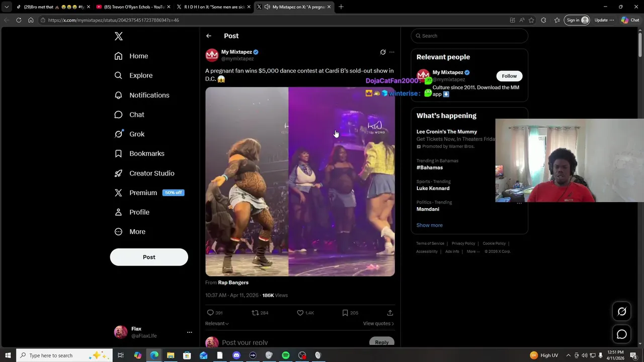This screenshot has width=644, height=362.
Task: Add page to favorites star icon
Action: (x=531, y=20)
